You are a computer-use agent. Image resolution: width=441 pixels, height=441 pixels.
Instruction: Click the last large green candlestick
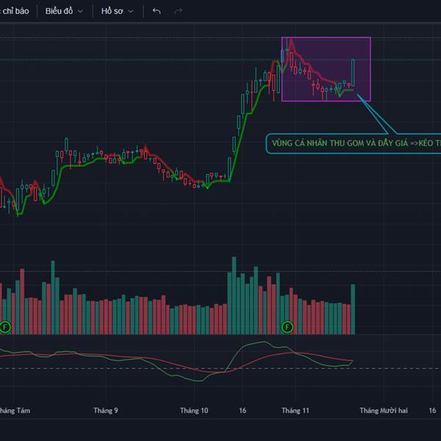[353, 73]
